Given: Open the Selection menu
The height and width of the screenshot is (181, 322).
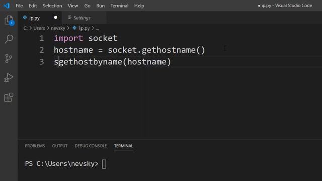Looking at the screenshot, I should (52, 6).
